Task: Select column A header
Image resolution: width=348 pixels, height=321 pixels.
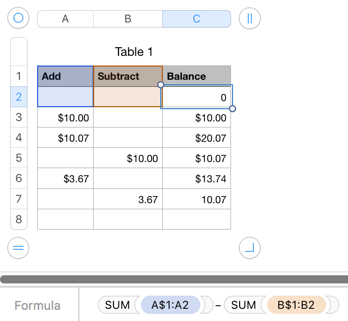Action: (x=65, y=19)
